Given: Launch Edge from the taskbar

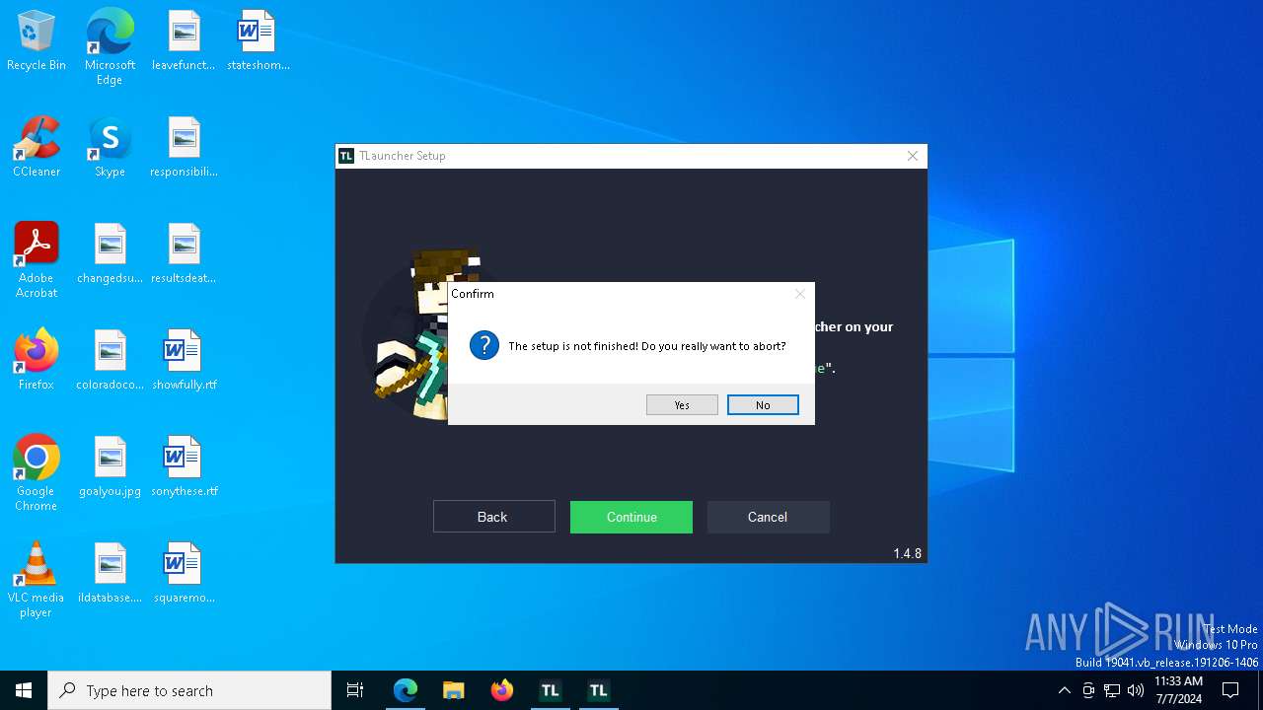Looking at the screenshot, I should tap(406, 690).
